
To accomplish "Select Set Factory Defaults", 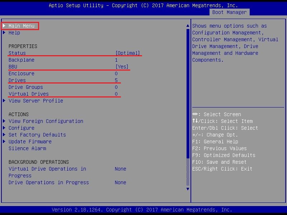I will pos(37,135).
